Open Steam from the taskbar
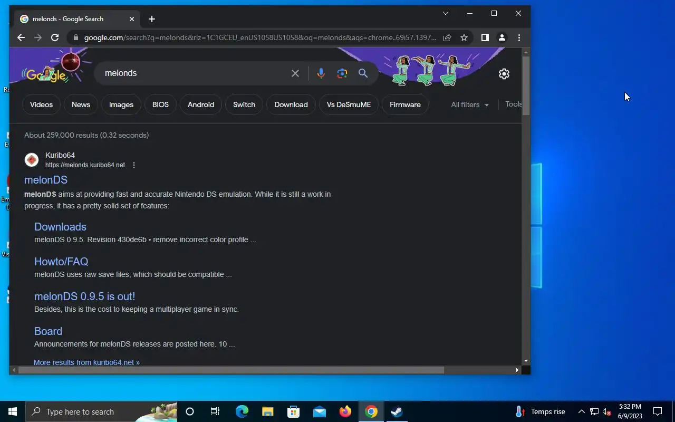Screen dimensions: 675x422 coord(397,411)
